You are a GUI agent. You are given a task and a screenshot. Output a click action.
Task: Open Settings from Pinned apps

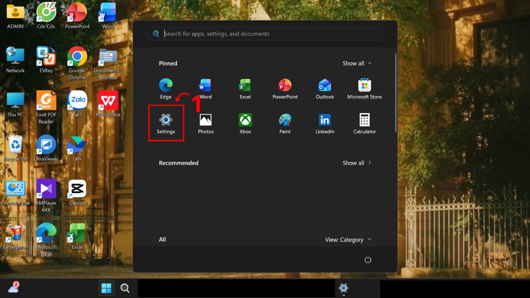[x=166, y=123]
